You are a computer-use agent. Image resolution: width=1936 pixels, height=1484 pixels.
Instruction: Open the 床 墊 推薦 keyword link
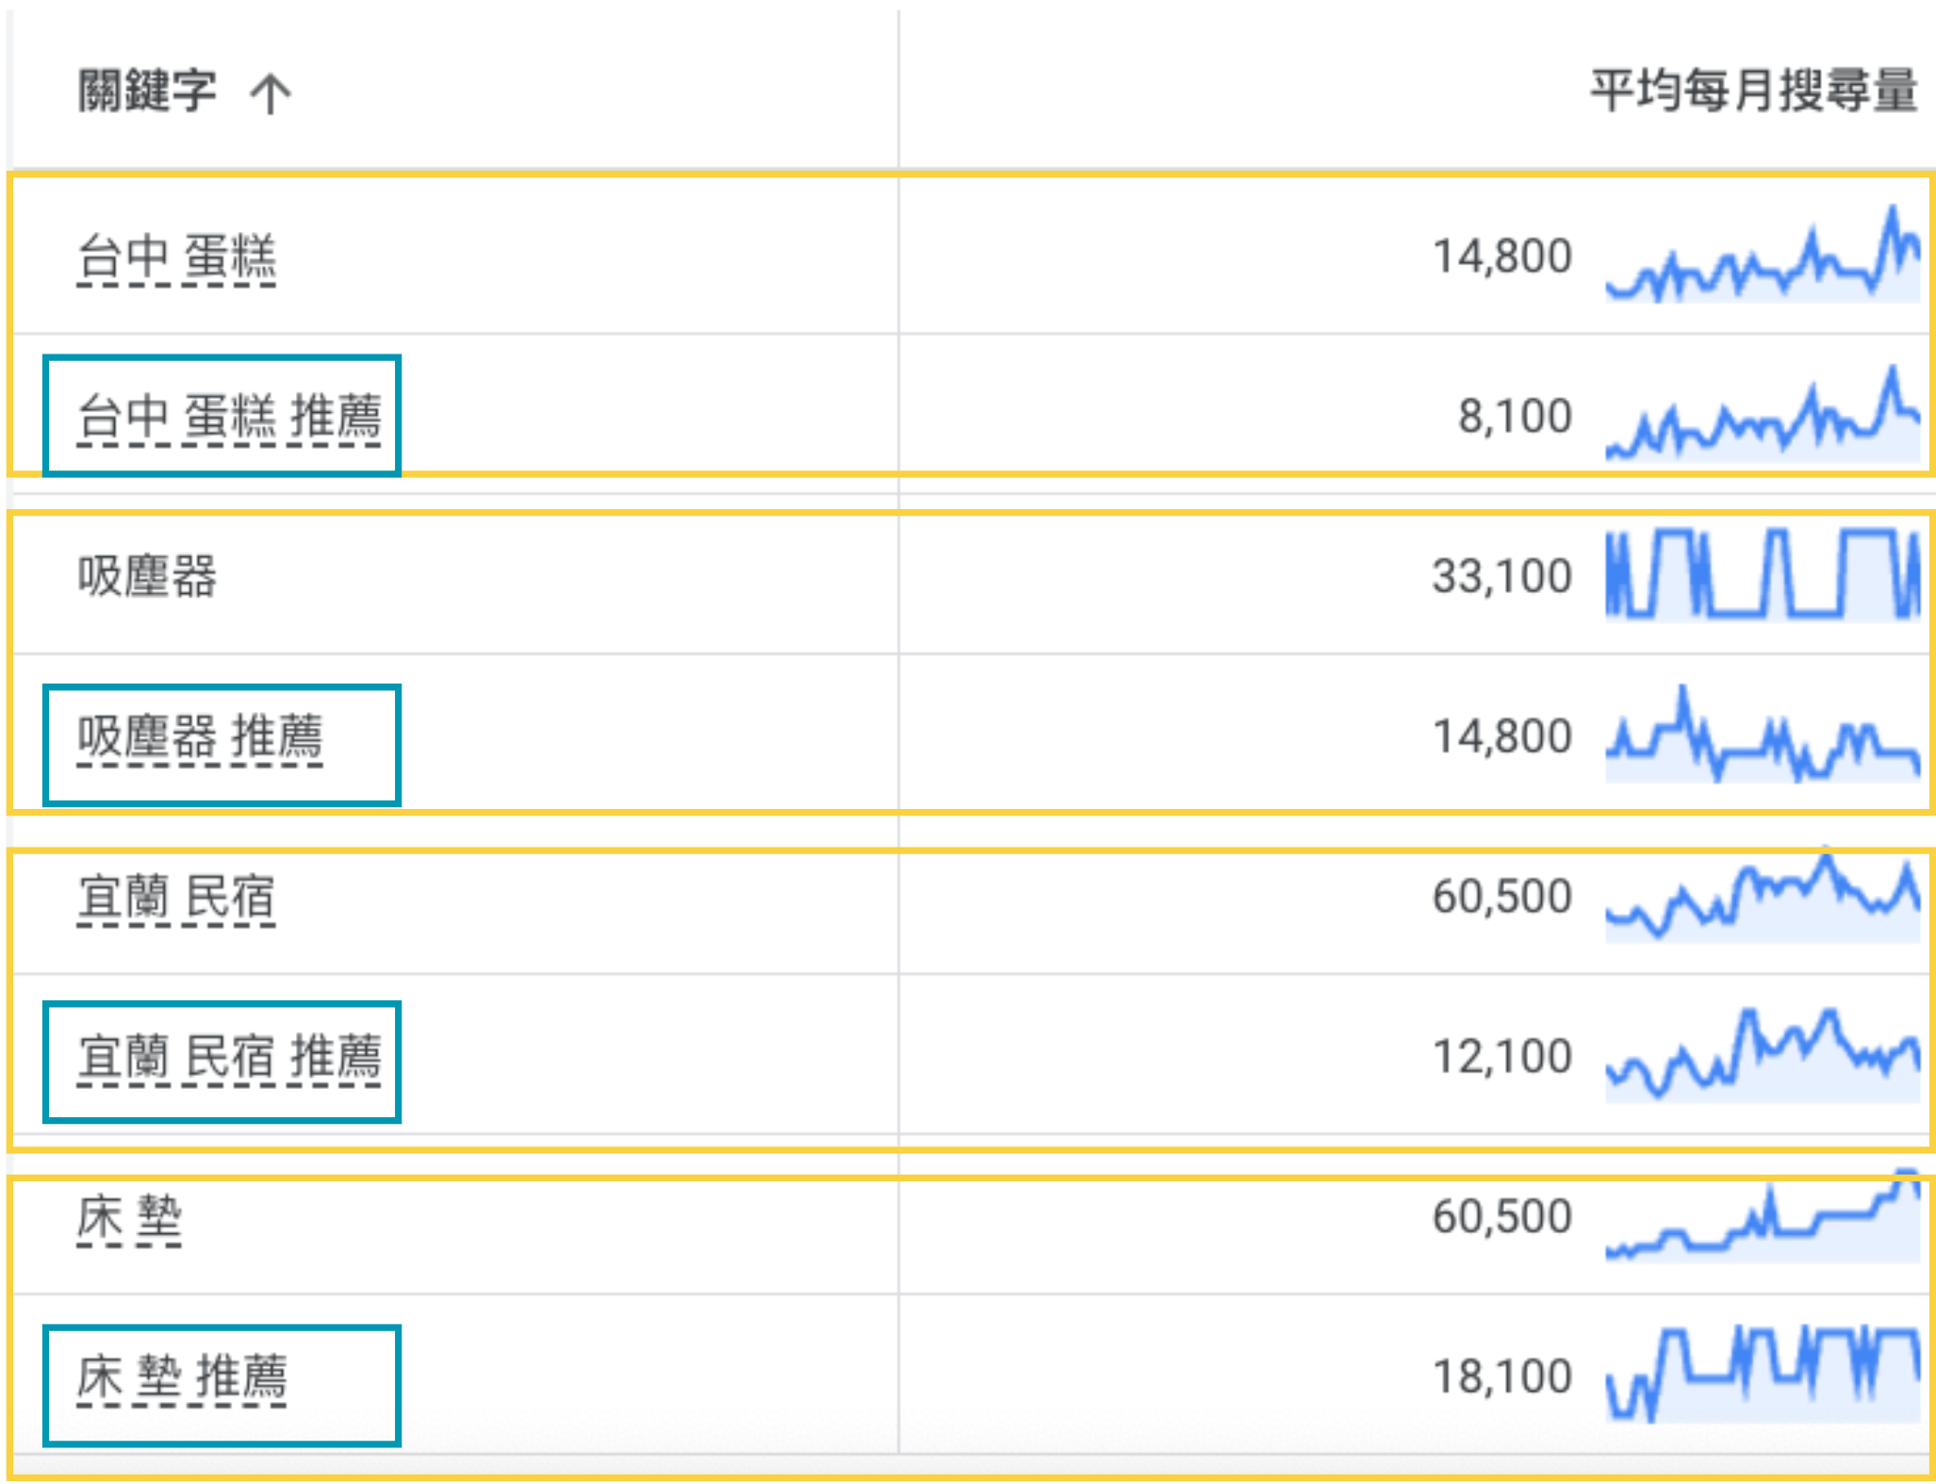point(182,1377)
